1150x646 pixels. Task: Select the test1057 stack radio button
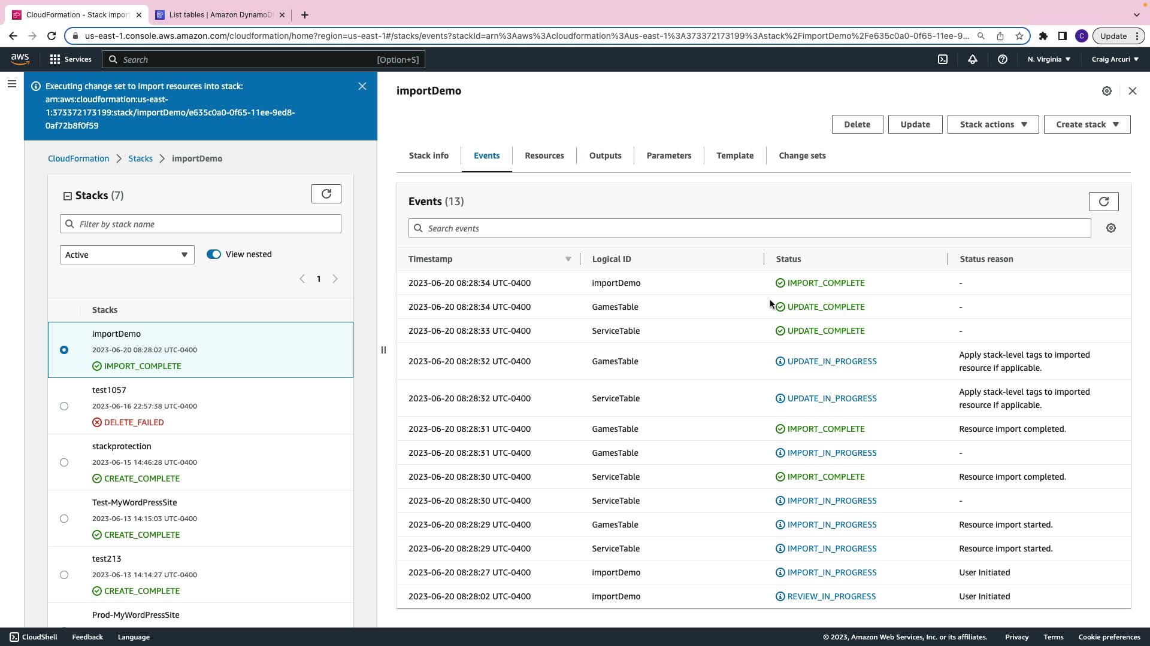pyautogui.click(x=64, y=406)
